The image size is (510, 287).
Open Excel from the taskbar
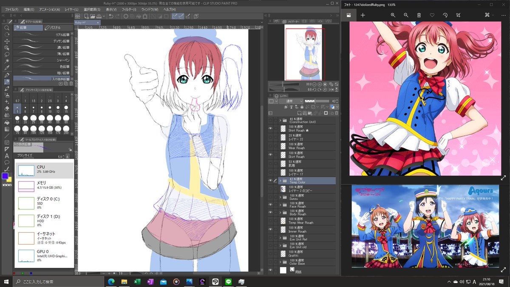[137, 281]
